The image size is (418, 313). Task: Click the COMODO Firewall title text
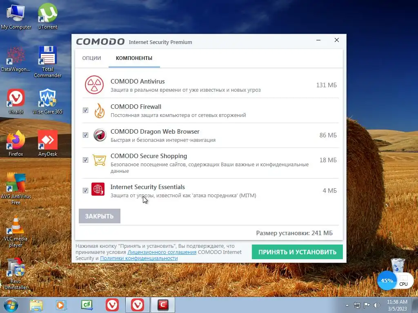coord(136,107)
